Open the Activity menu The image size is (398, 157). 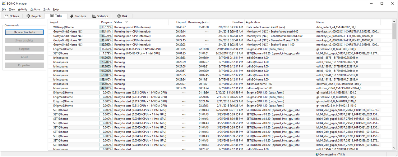[23, 9]
